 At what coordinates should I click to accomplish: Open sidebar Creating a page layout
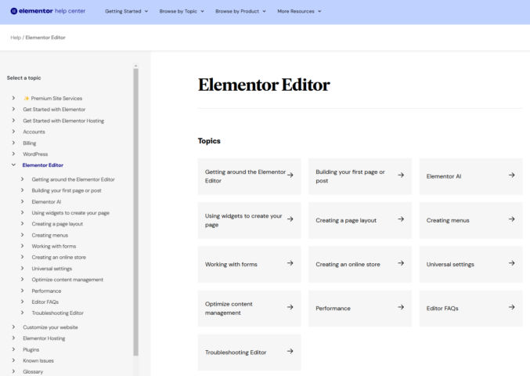coord(57,224)
